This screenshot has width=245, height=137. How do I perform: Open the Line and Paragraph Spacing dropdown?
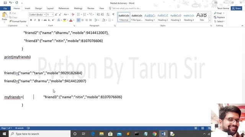tap(97, 20)
